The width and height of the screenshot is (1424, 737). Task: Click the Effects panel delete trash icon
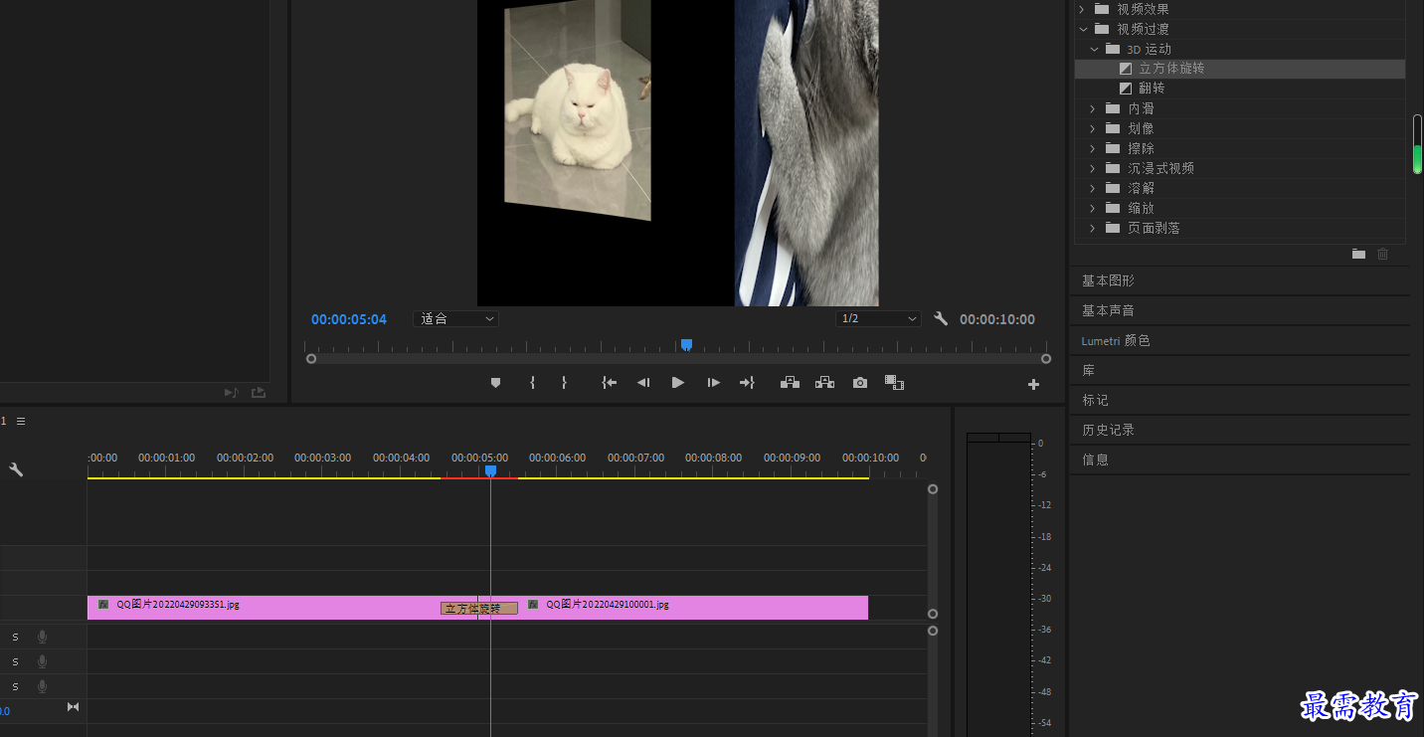1382,255
